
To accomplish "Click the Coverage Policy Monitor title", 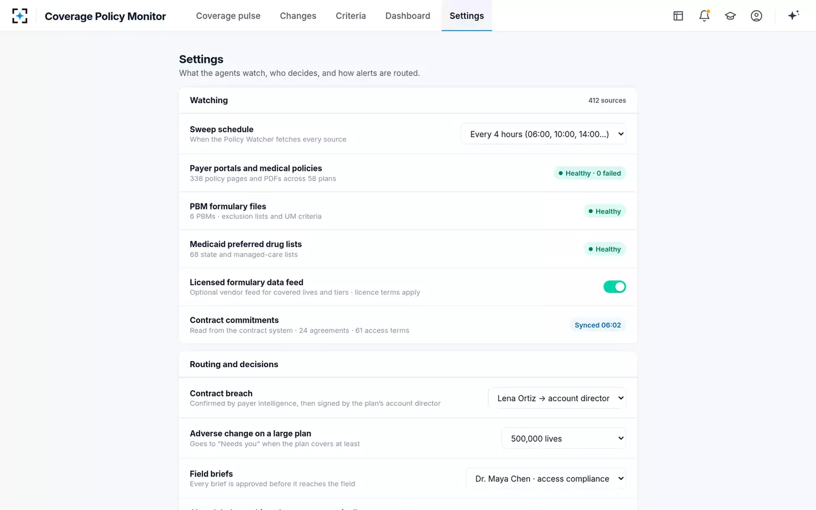I will [x=105, y=16].
